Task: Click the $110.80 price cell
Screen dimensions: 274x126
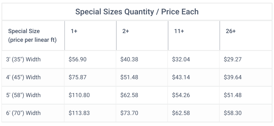Action: (79, 95)
